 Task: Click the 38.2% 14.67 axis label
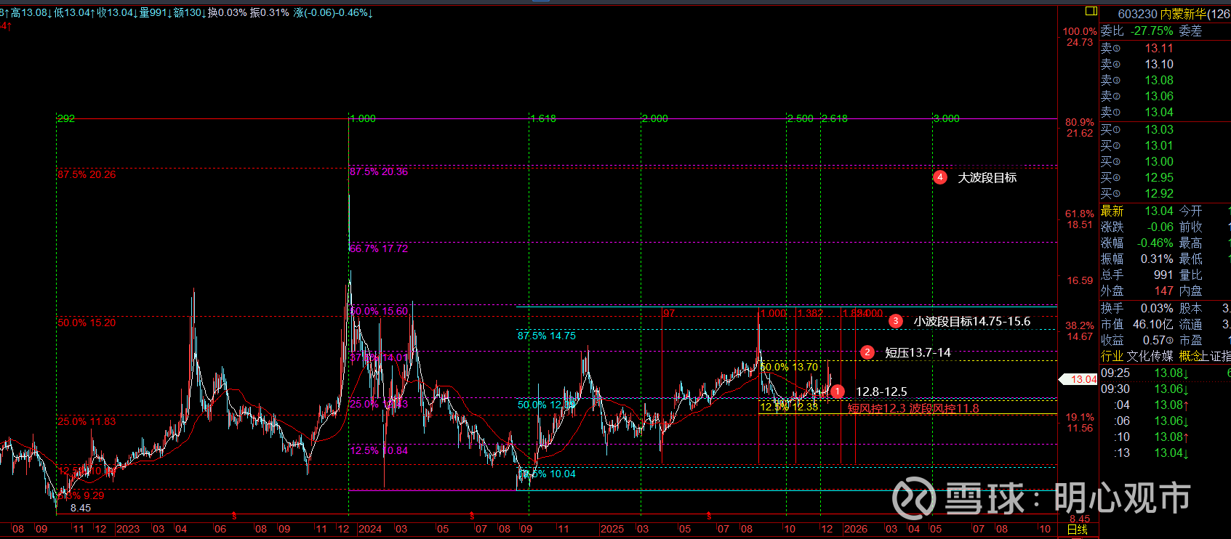(x=1080, y=331)
